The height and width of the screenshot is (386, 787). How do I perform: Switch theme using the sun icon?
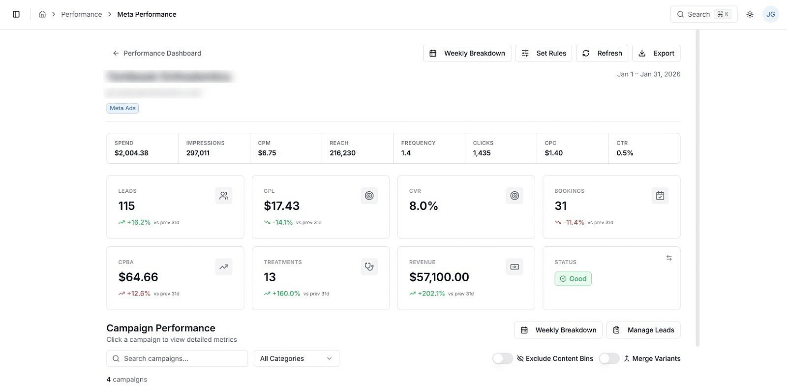tap(750, 14)
